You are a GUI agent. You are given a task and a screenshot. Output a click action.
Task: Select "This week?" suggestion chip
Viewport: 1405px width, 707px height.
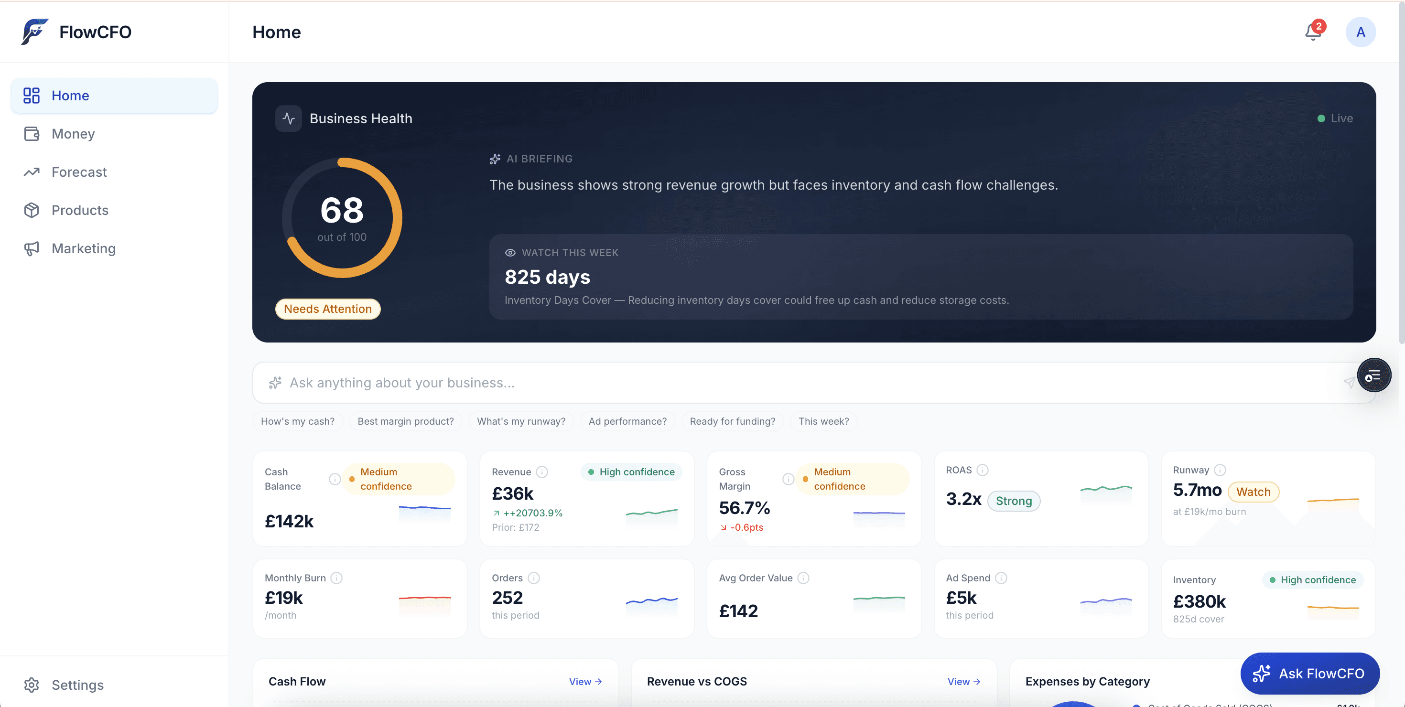point(823,421)
